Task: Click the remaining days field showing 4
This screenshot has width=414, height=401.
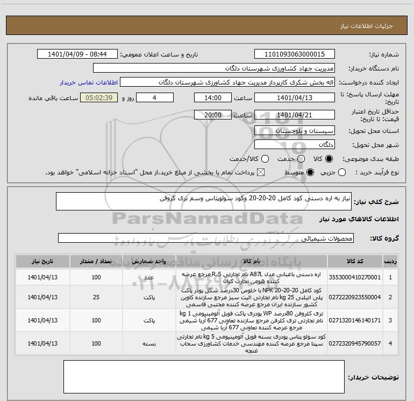Action: pyautogui.click(x=155, y=97)
